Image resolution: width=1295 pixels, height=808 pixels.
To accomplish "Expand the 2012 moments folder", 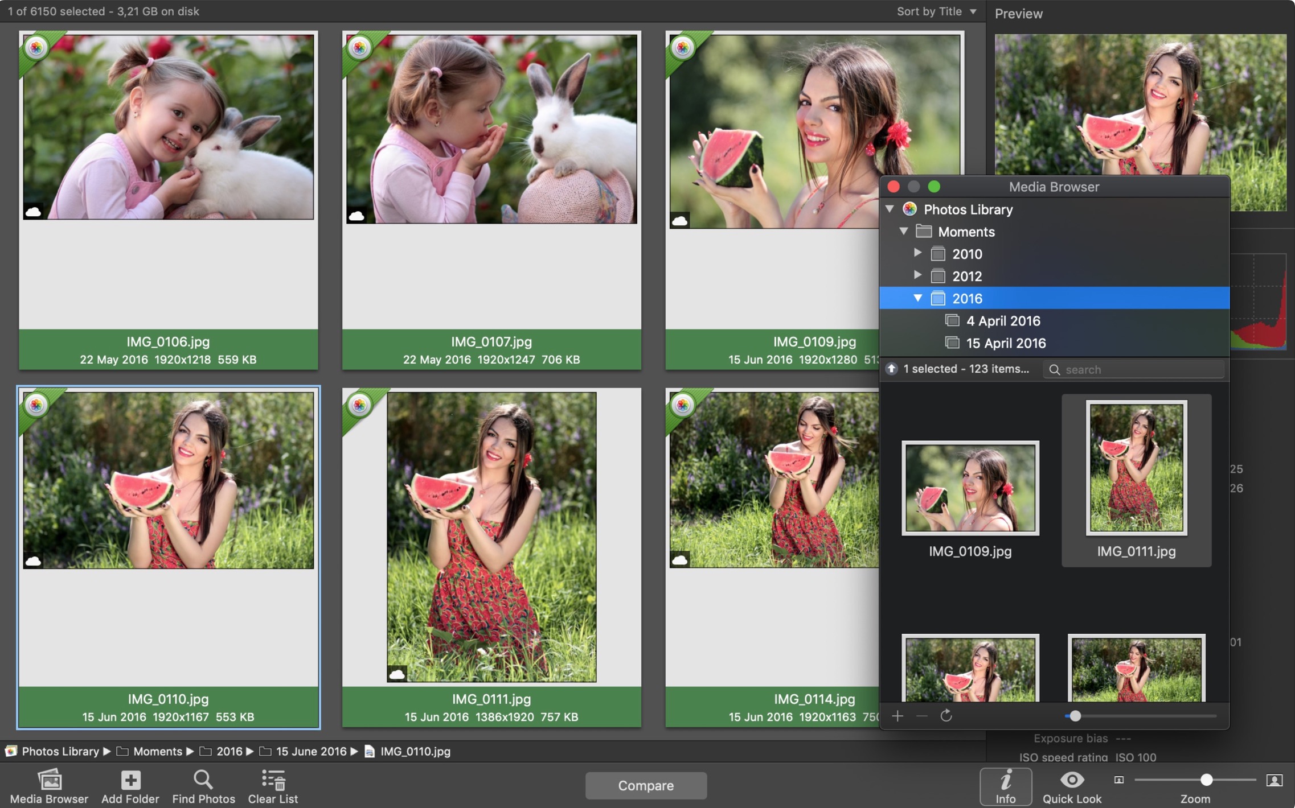I will [917, 275].
